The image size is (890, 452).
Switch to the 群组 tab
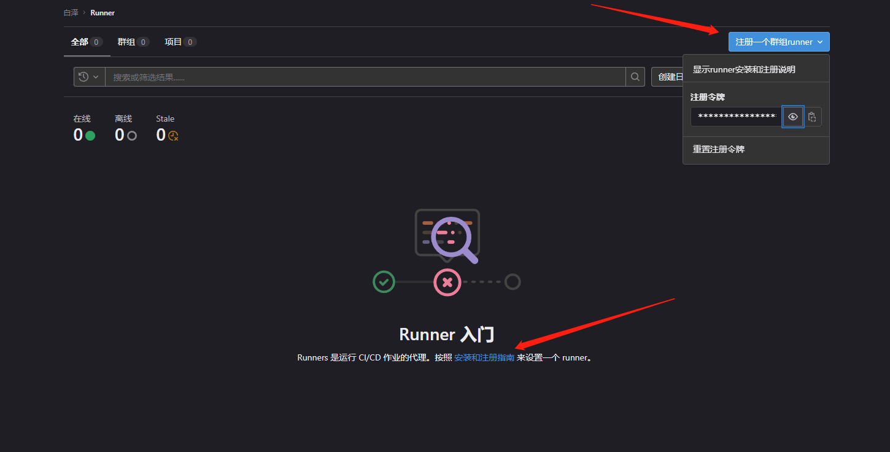pos(133,42)
